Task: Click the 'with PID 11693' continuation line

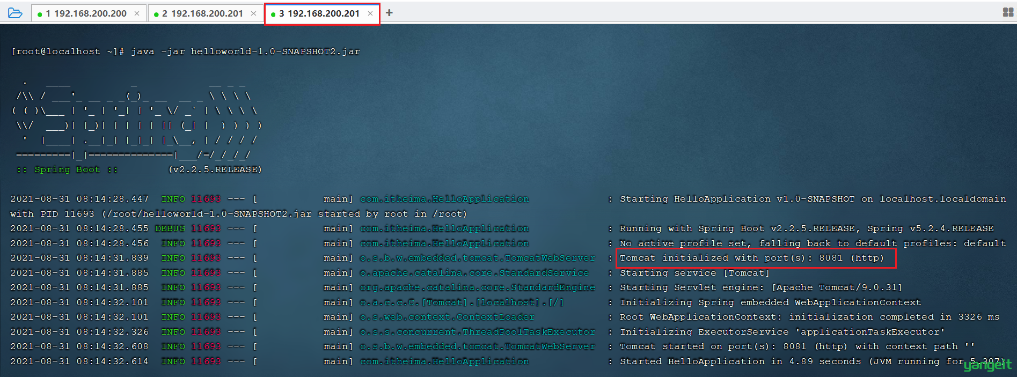Action: 238,213
